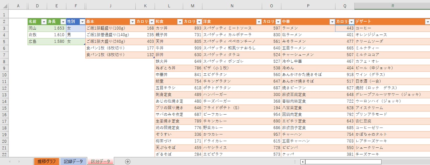Click the チーズケーキ cell in row 22
The width and height of the screenshot is (430, 165).
(392, 154)
